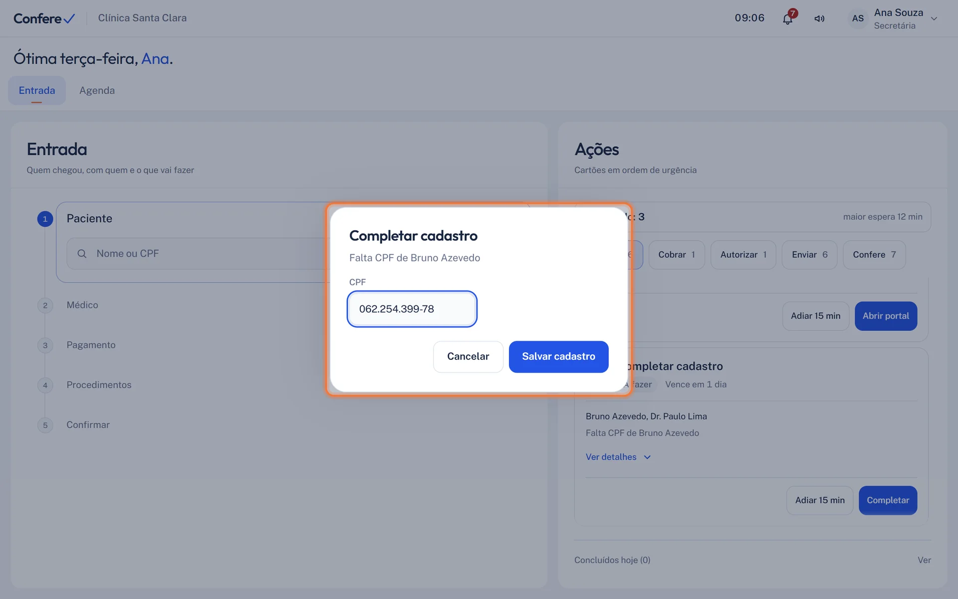Focus the CPF input field

pos(412,309)
